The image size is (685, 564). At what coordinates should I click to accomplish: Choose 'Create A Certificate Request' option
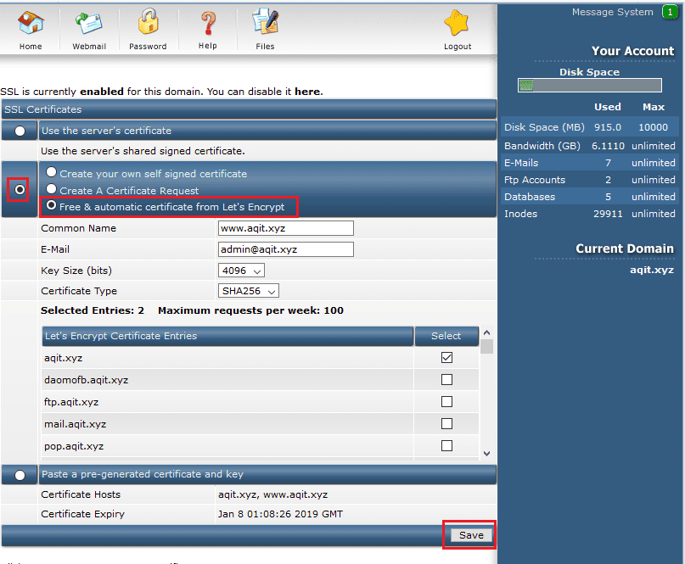[x=52, y=189]
